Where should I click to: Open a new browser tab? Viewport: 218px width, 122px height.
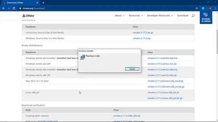pos(43,3)
